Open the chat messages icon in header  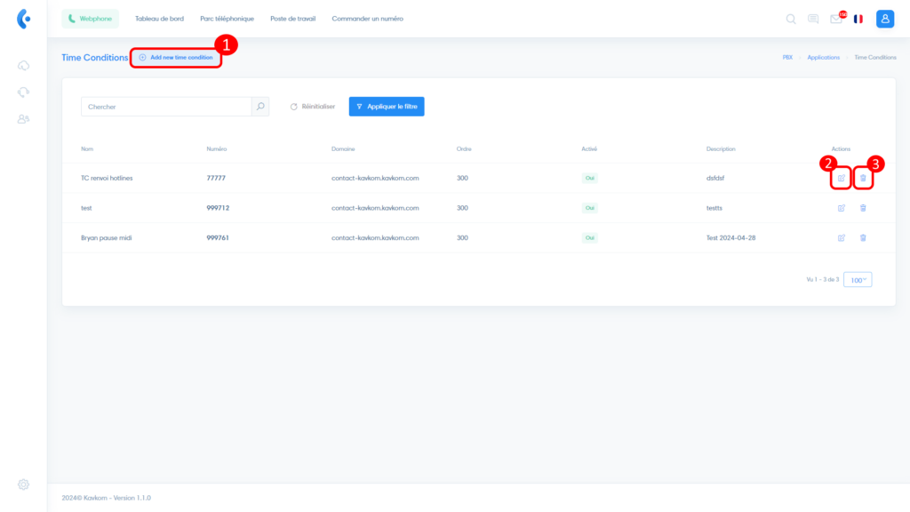tap(813, 19)
